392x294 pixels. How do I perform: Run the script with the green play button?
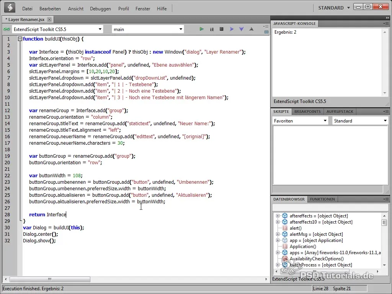pos(201,29)
